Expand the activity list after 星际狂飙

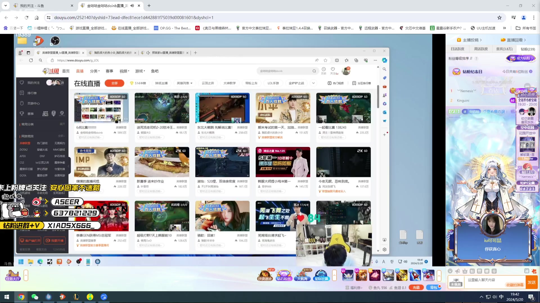tap(334, 275)
